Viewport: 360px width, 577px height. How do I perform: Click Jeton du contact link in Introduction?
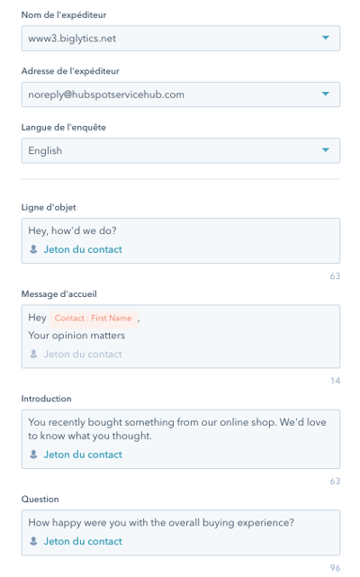pyautogui.click(x=83, y=455)
